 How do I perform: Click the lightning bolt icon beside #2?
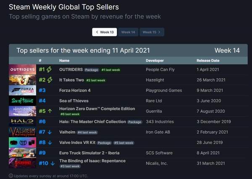pos(49,80)
